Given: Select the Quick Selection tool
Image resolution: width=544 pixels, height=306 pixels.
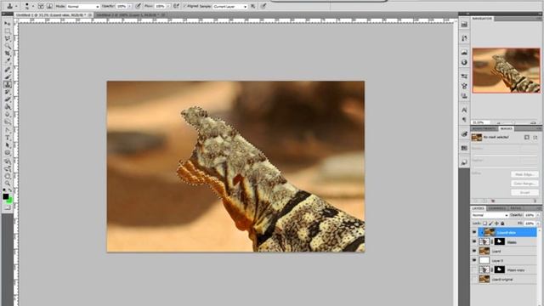Looking at the screenshot, I should (8, 46).
